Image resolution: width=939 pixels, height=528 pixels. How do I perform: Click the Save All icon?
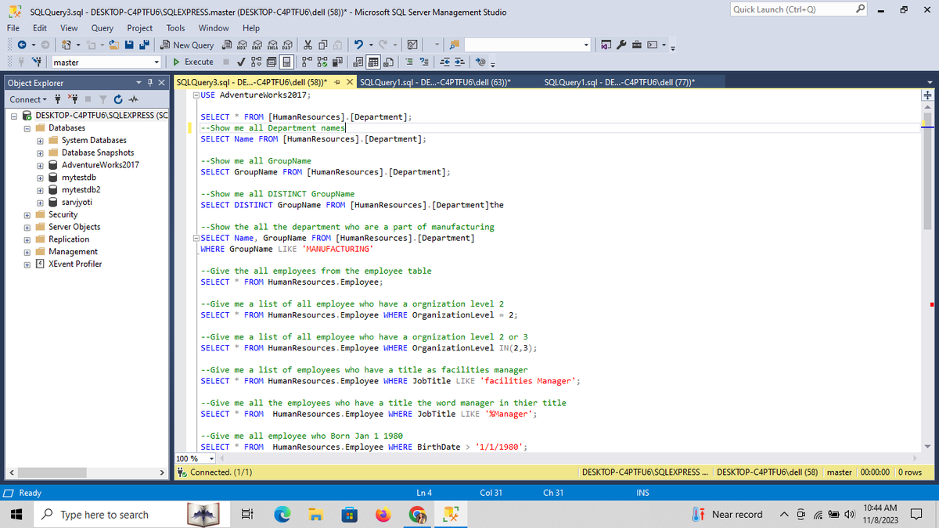pyautogui.click(x=145, y=45)
